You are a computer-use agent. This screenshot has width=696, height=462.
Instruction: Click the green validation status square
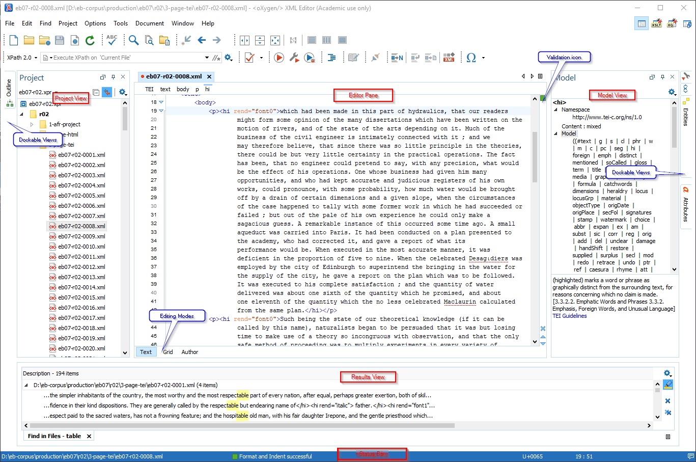coord(543,98)
